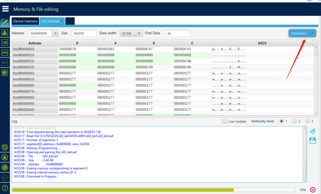Screen dimensions: 321x194
Task: Enable the Live Update checkbox
Action: tap(225, 121)
